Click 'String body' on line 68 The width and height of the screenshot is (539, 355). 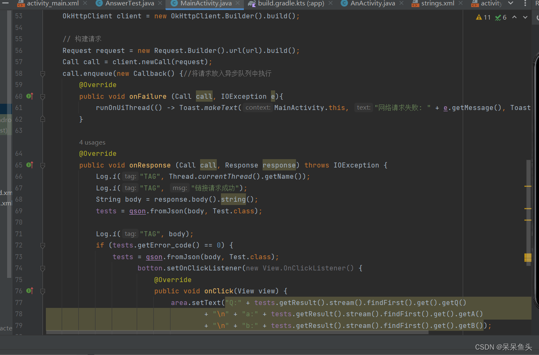click(x=119, y=199)
